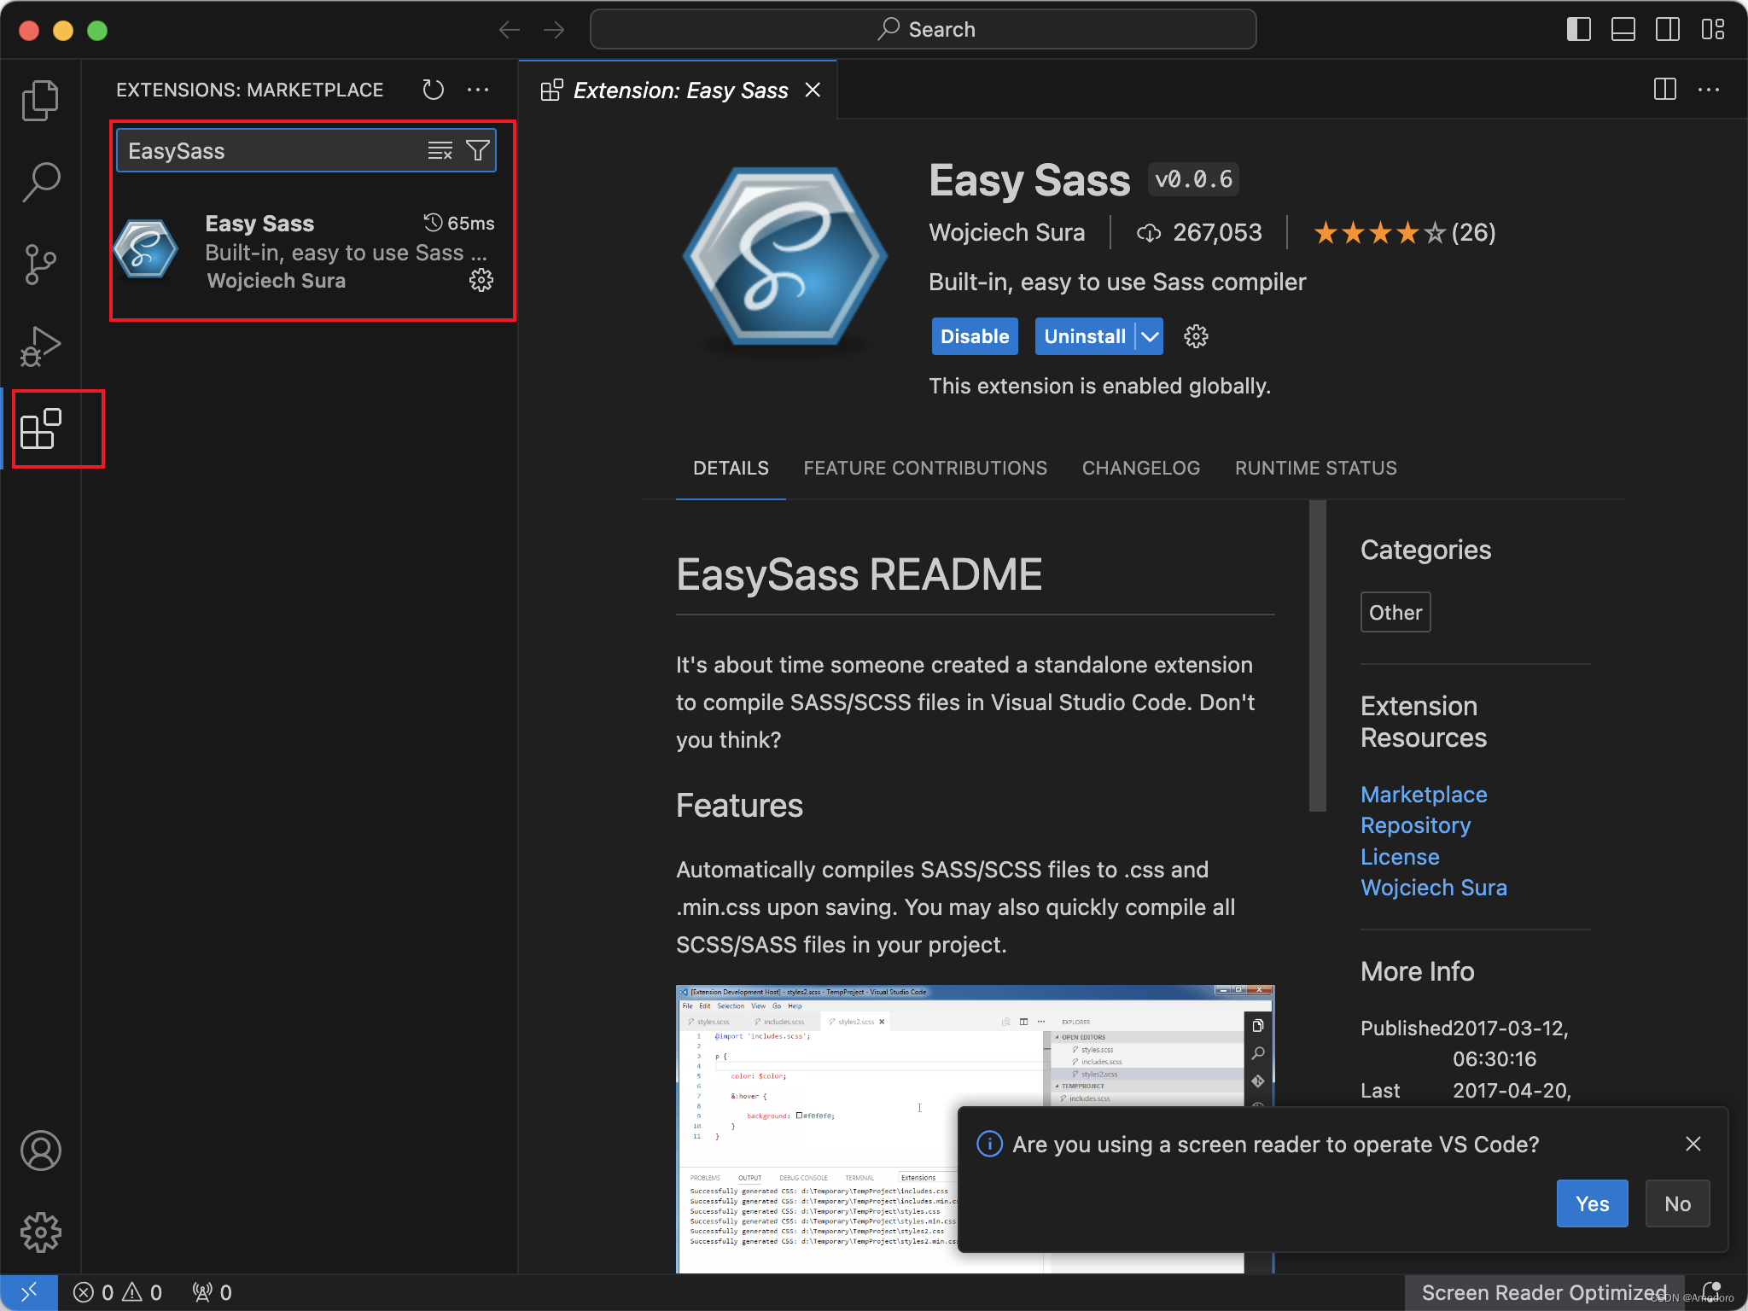Uninstall the Easy Sass extension
The width and height of the screenshot is (1748, 1311).
coord(1085,336)
